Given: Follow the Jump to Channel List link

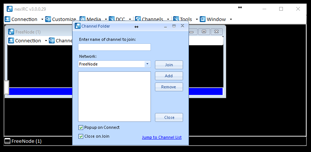Looking at the screenshot, I should click(x=162, y=137).
